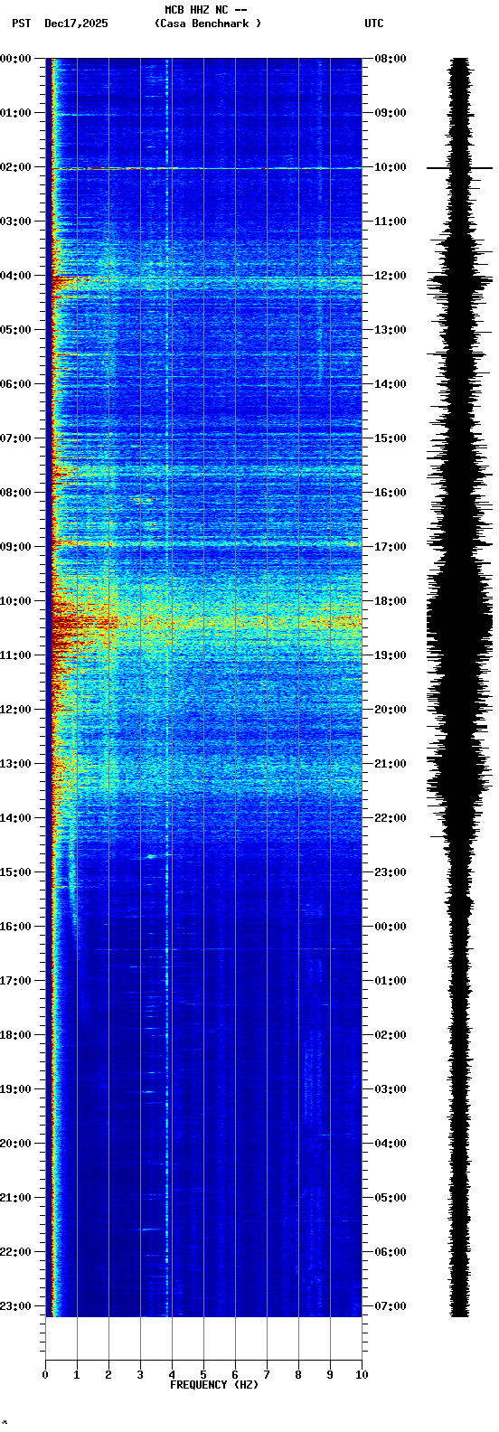The height and width of the screenshot is (1432, 499).
Task: Click UTC time label 03:00
Action: point(391,1089)
